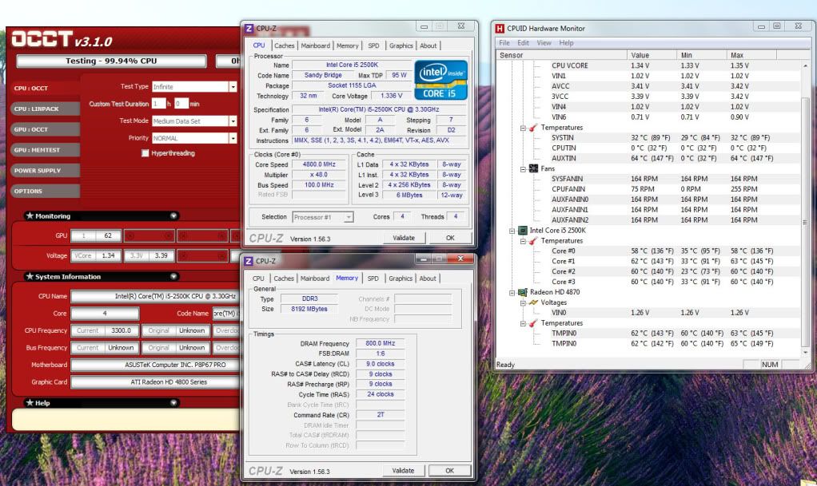Click the thermometer icon beside Temperatures above SYSTIN
Viewport: 817px width, 486px height.
tap(533, 128)
